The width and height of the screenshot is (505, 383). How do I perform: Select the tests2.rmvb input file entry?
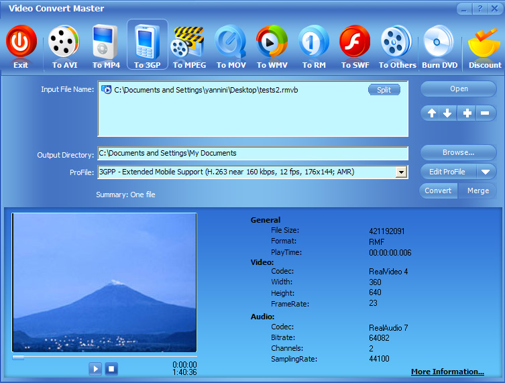tap(206, 90)
